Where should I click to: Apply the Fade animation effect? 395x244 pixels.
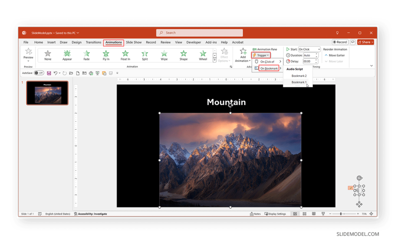click(86, 55)
